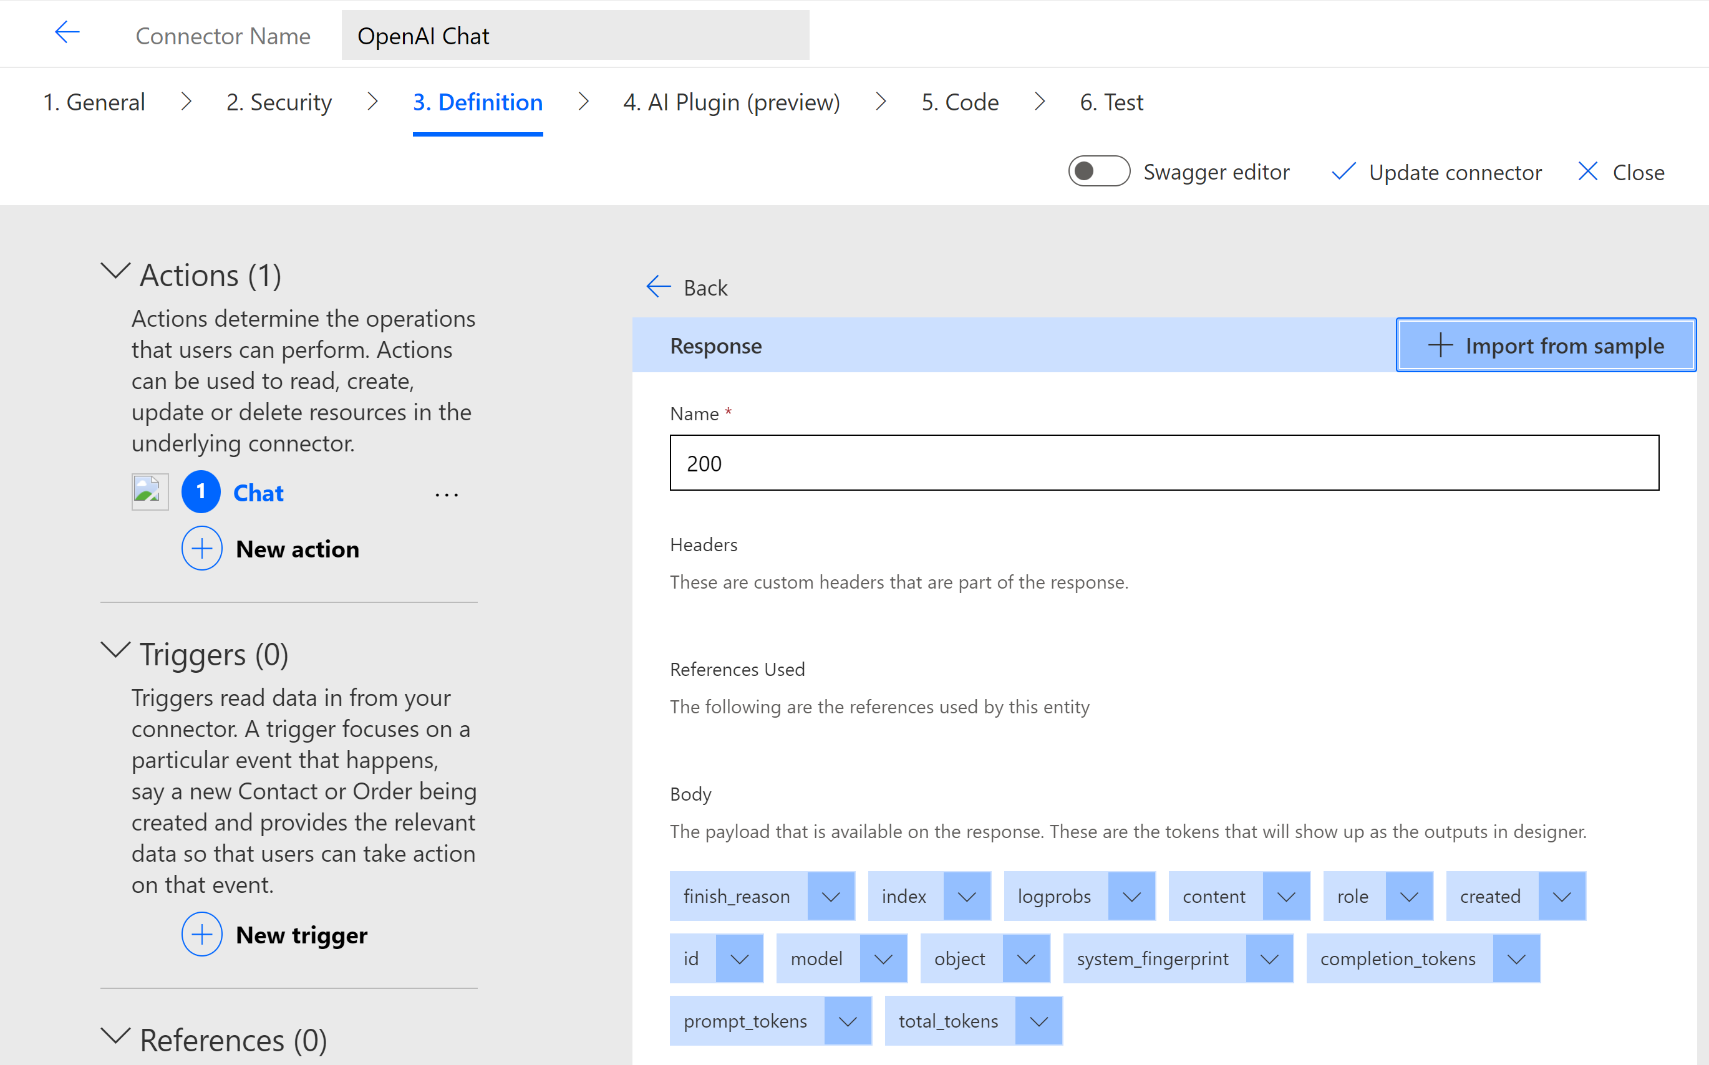Open the finish_reason token dropdown
The image size is (1709, 1065).
(x=831, y=897)
